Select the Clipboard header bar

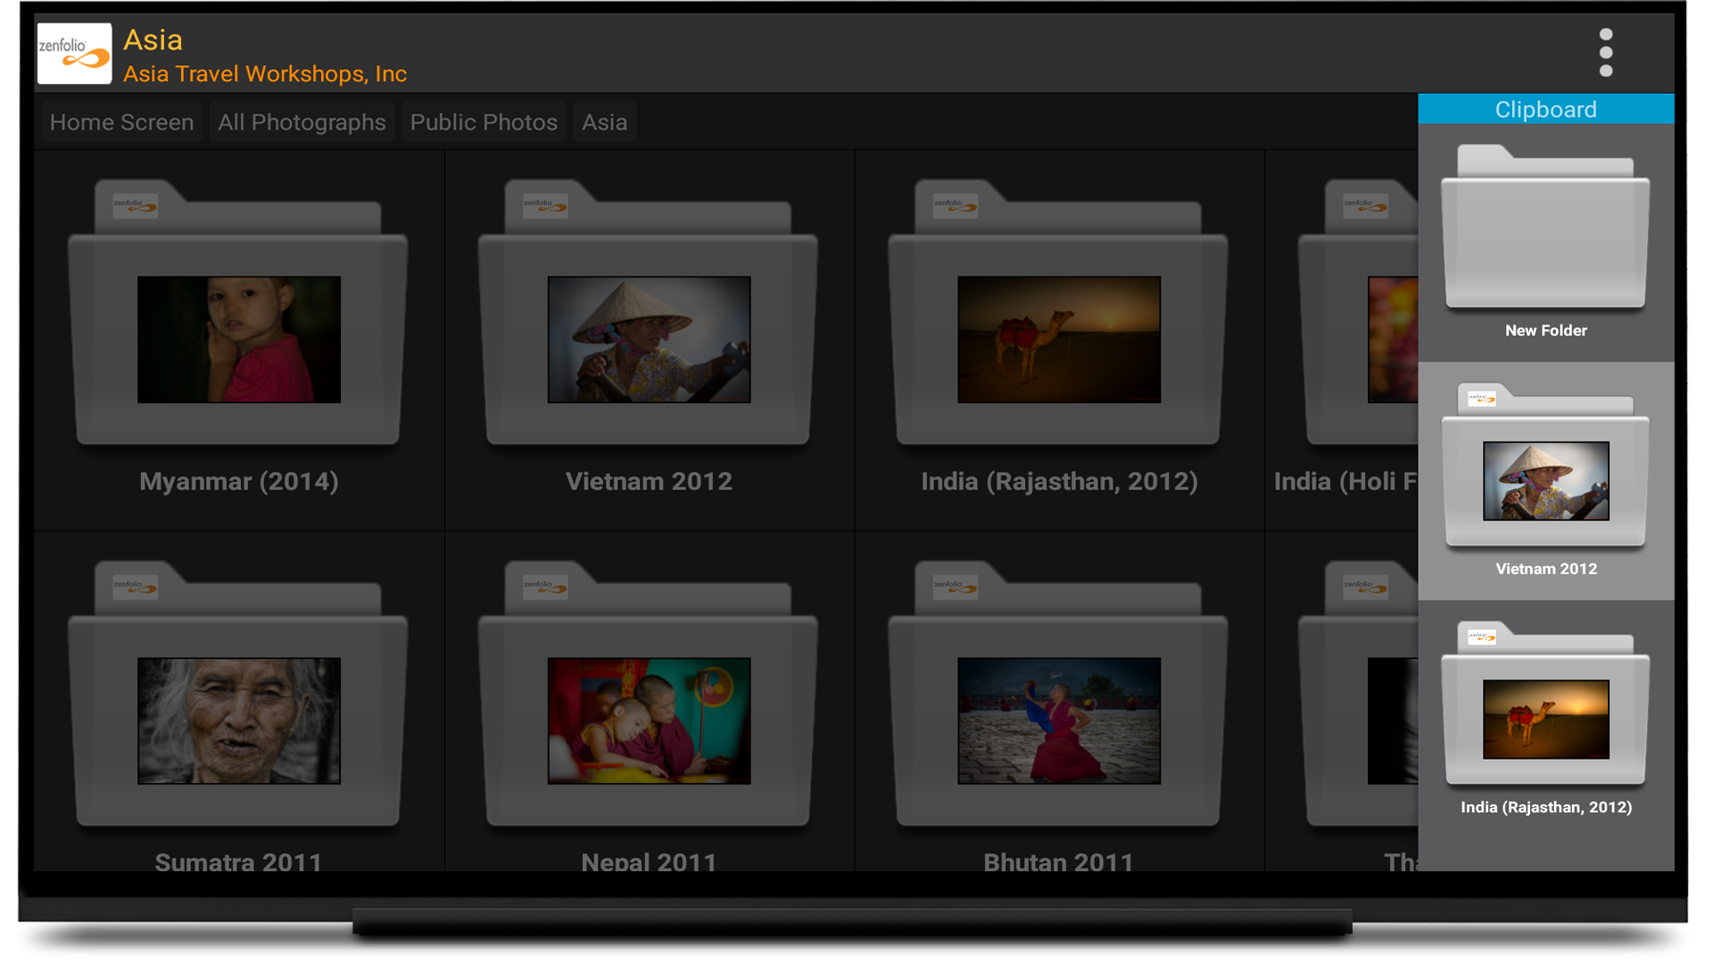1545,109
